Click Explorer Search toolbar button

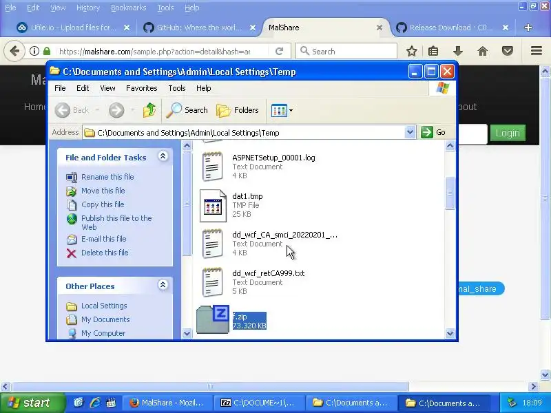tap(187, 110)
